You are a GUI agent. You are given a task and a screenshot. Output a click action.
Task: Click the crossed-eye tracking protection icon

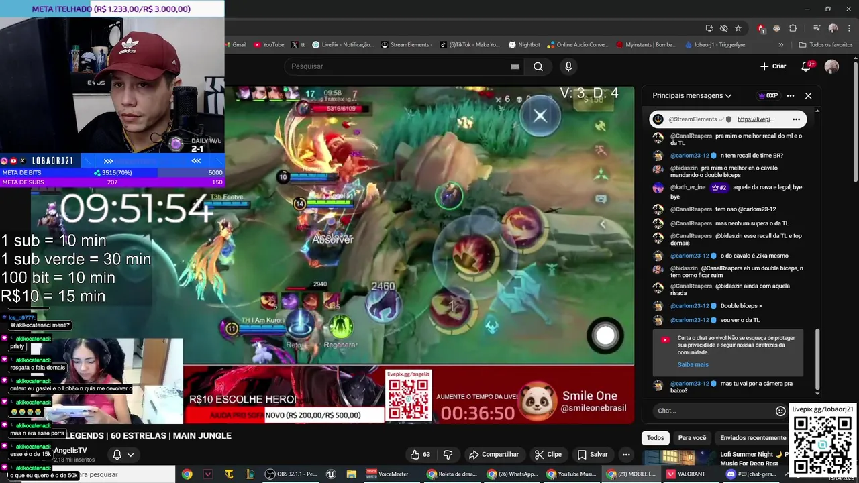[723, 28]
